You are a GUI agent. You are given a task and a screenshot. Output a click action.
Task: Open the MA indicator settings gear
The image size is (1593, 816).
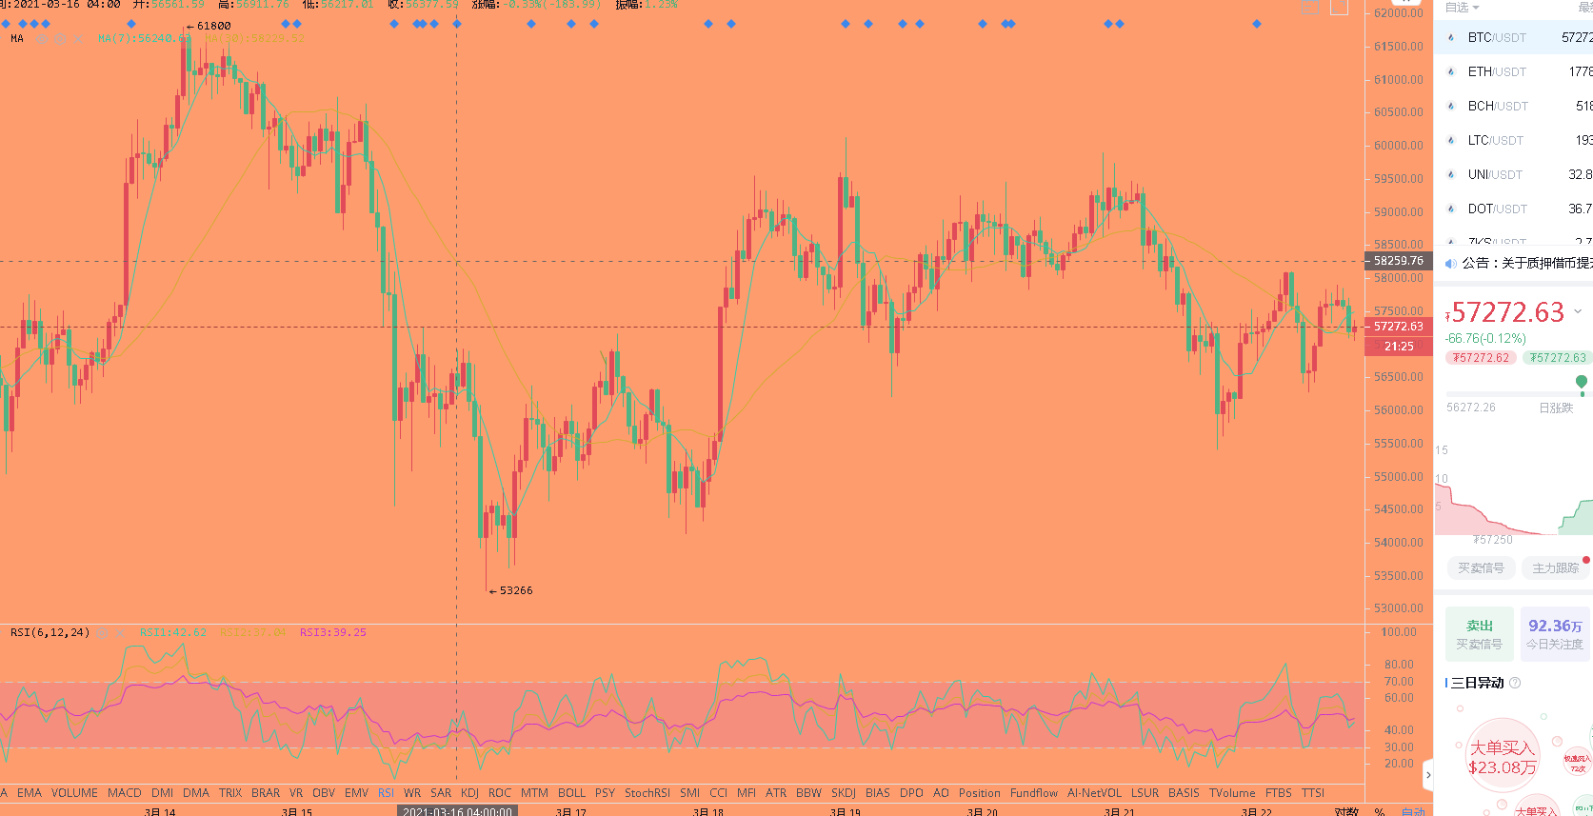pos(60,38)
